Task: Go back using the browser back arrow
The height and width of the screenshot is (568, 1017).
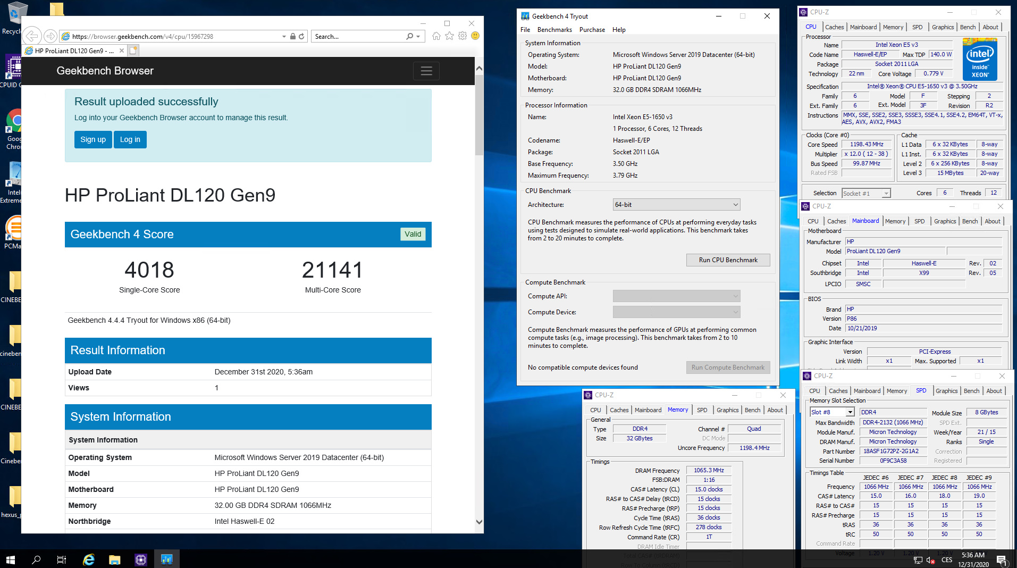Action: [32, 36]
